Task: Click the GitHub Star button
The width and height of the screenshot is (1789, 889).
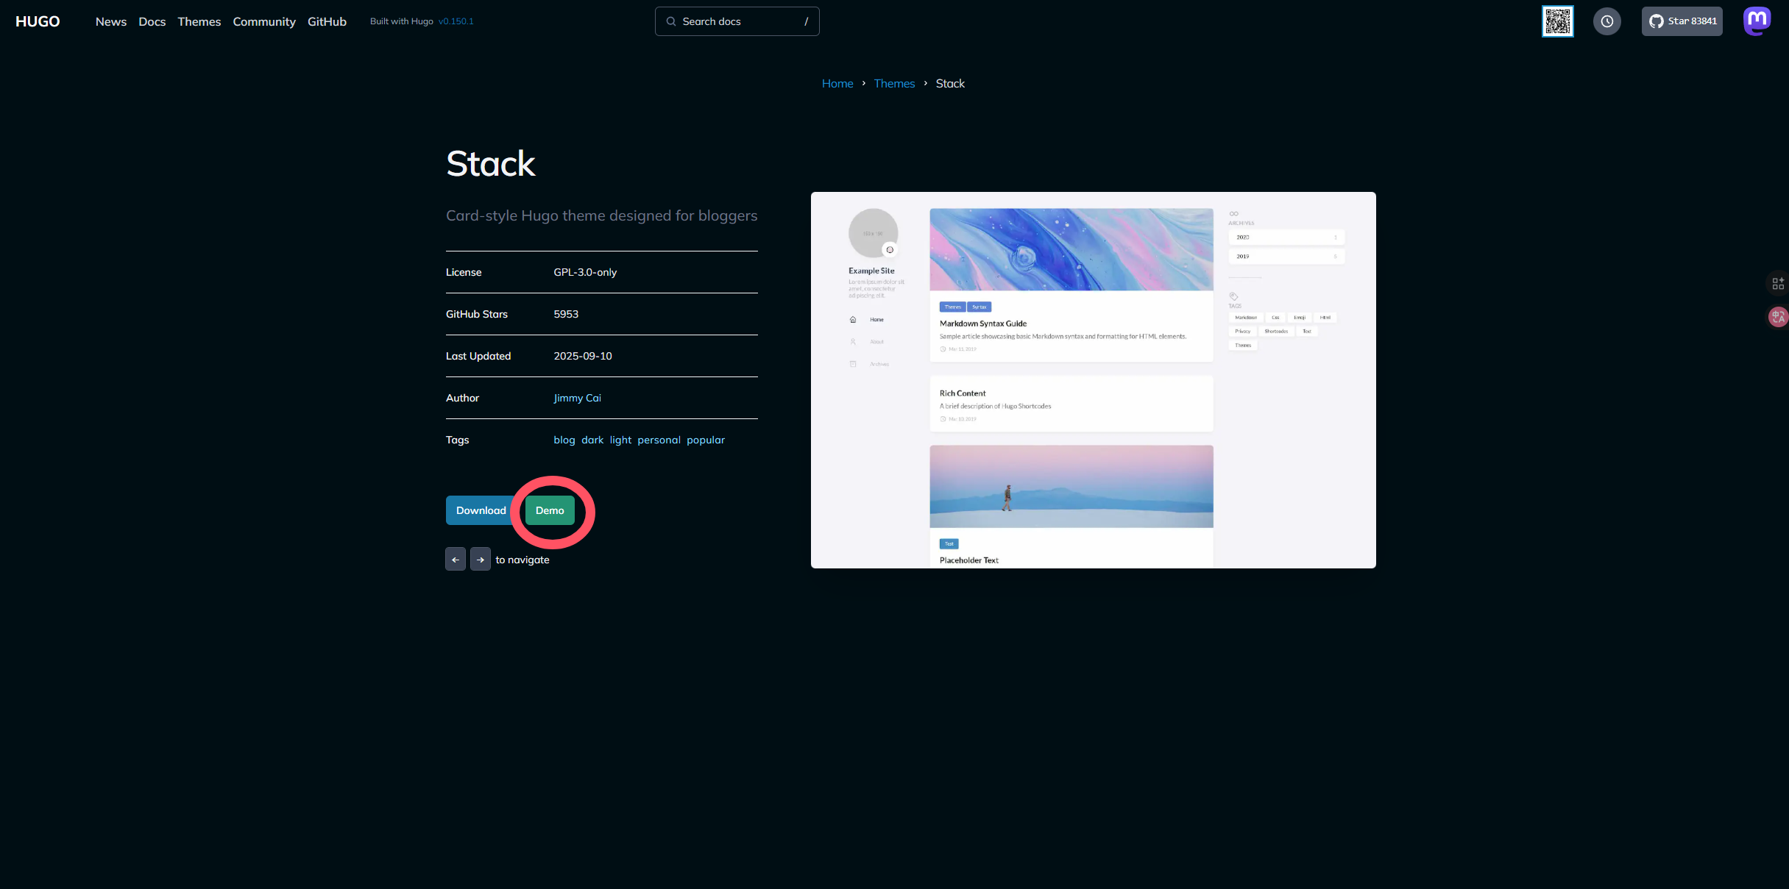Action: pyautogui.click(x=1682, y=21)
